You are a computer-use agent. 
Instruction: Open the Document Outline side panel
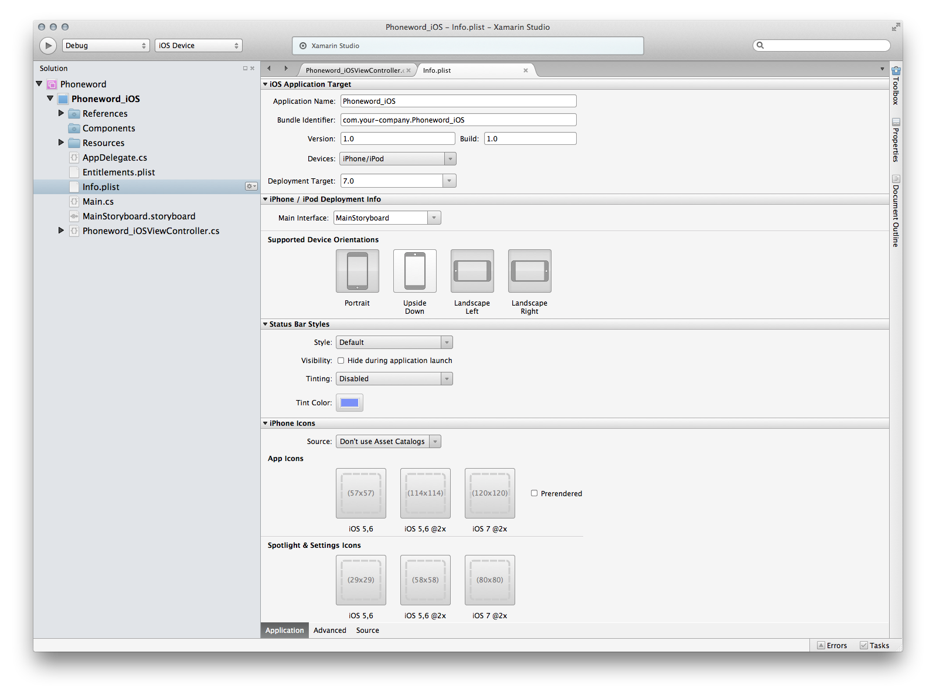click(896, 211)
